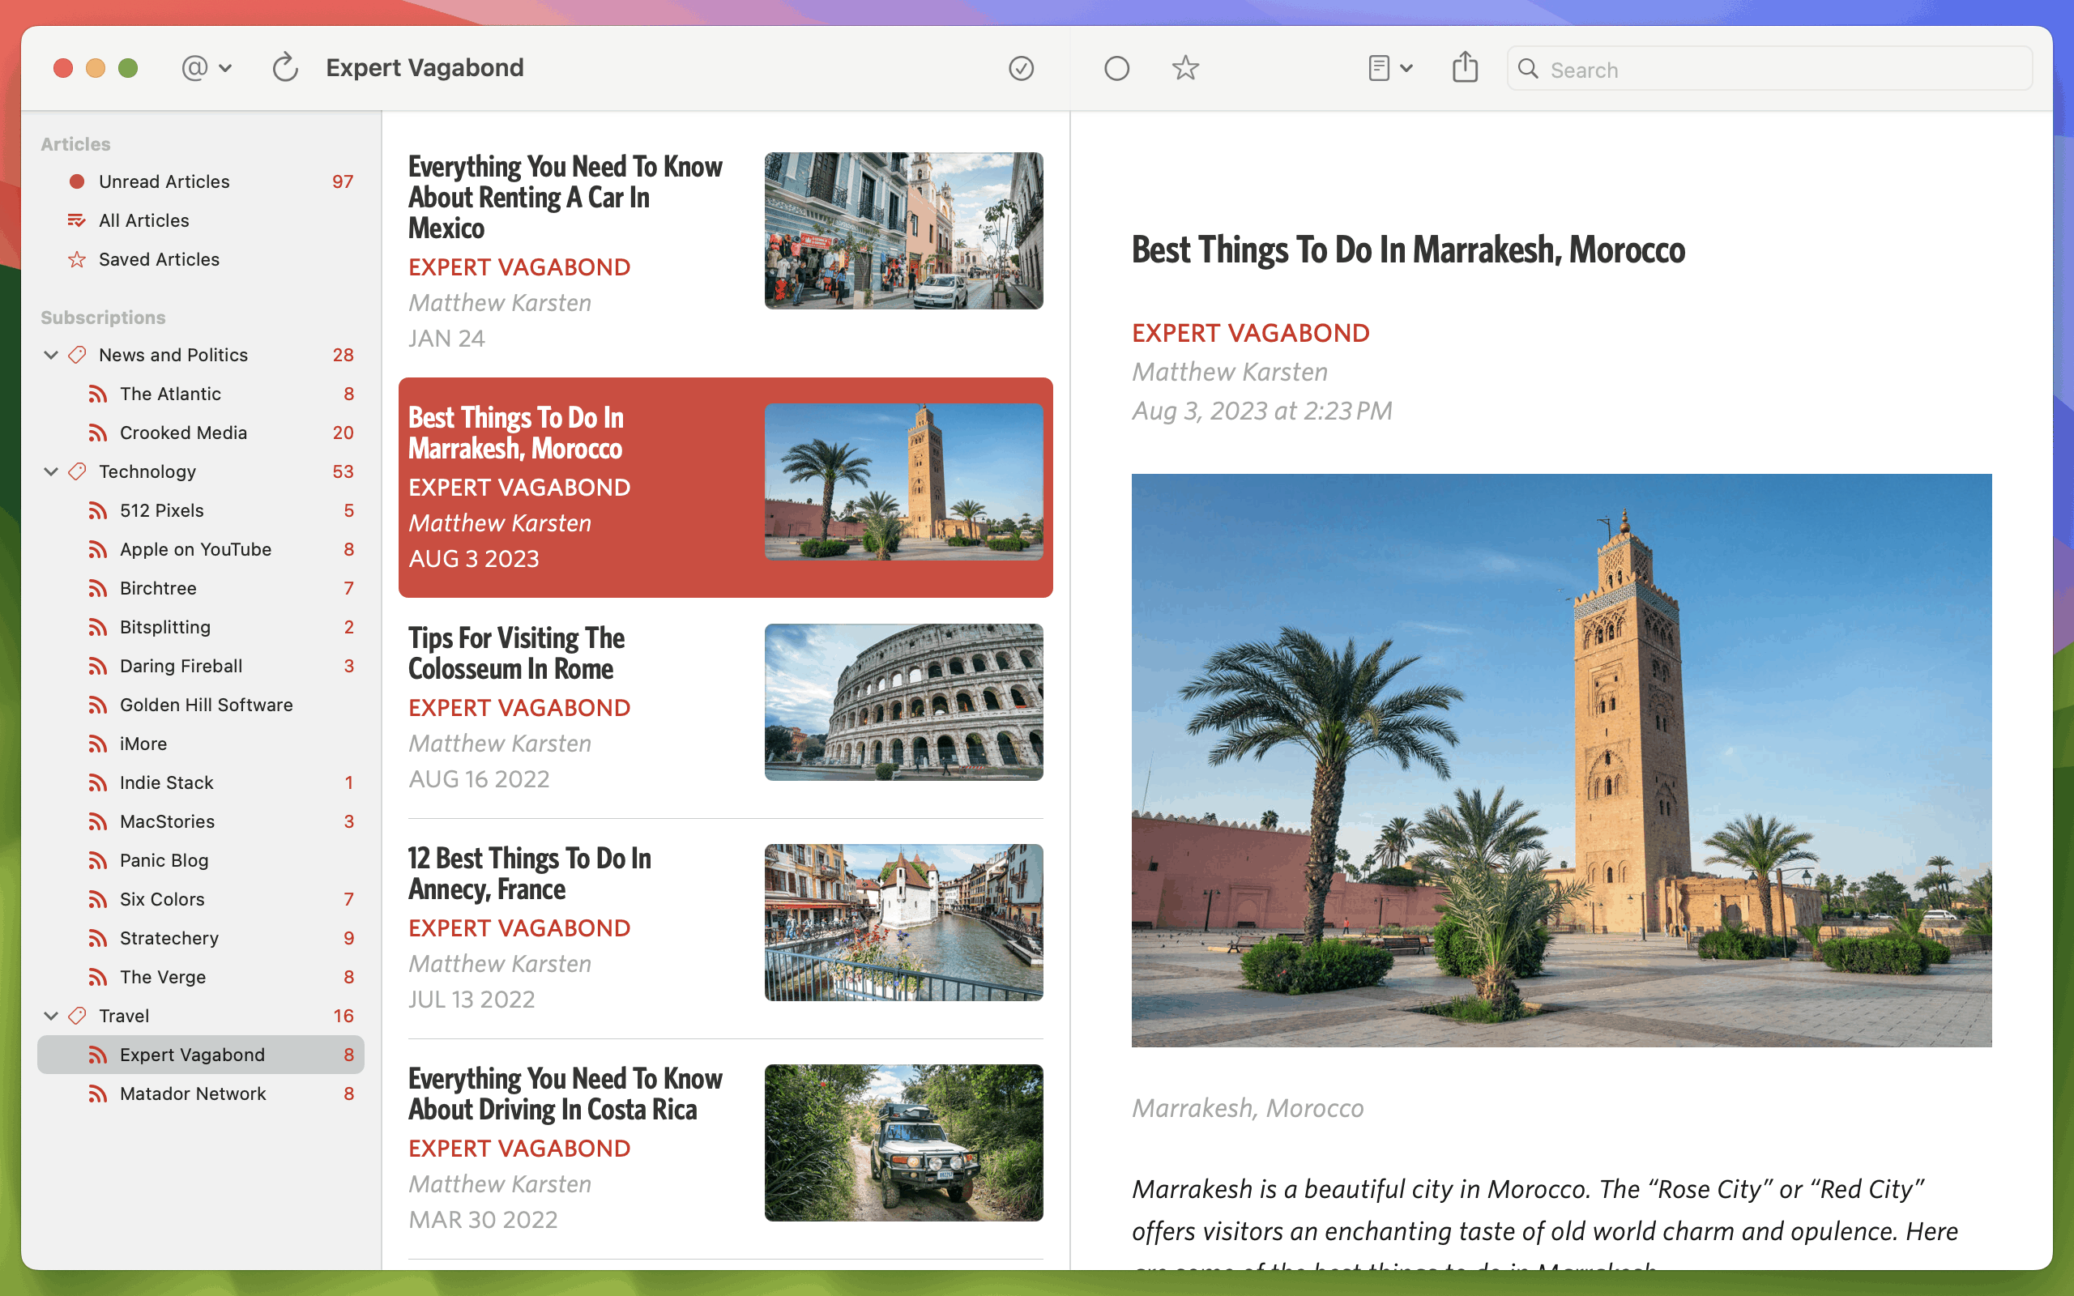Click the Matador Network feed icon
Viewport: 2074px width, 1296px height.
click(x=98, y=1093)
